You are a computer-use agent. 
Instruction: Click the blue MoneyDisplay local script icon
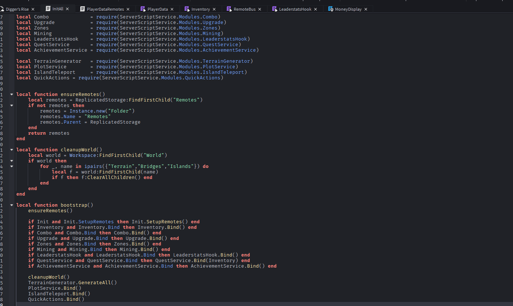pyautogui.click(x=331, y=9)
